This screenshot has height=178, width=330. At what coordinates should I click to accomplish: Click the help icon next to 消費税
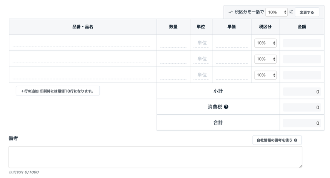226,107
